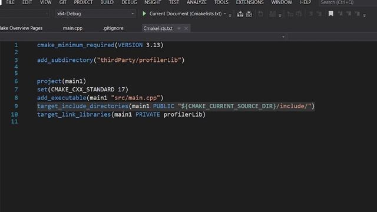Viewport: 377px width, 212px height.
Task: Click the Clear Bookmarks toolbar icon
Action: coord(358,14)
